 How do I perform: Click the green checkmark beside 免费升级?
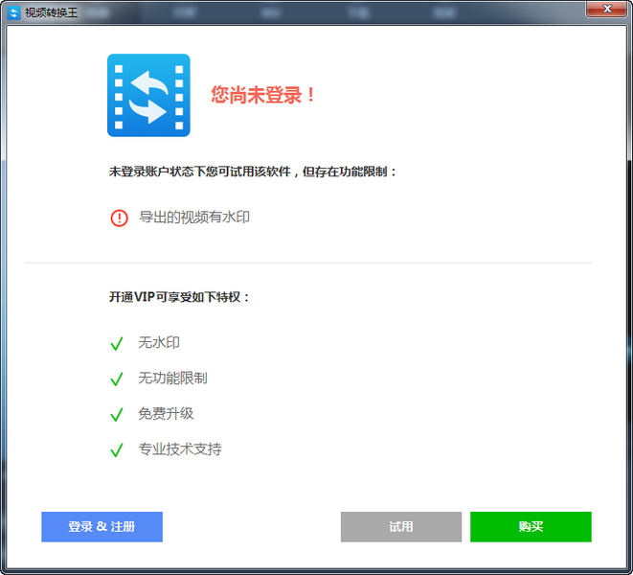click(117, 414)
